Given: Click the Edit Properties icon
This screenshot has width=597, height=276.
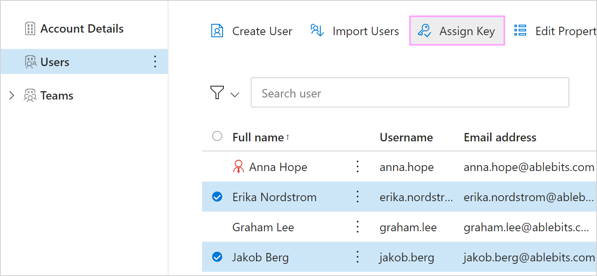Looking at the screenshot, I should [520, 30].
